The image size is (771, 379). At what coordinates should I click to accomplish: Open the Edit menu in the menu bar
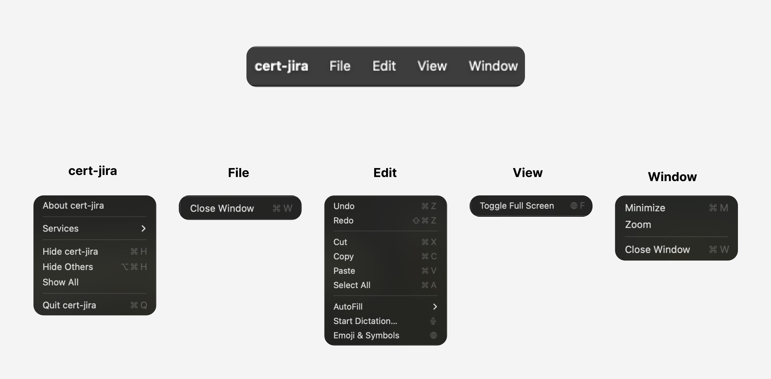click(x=384, y=66)
